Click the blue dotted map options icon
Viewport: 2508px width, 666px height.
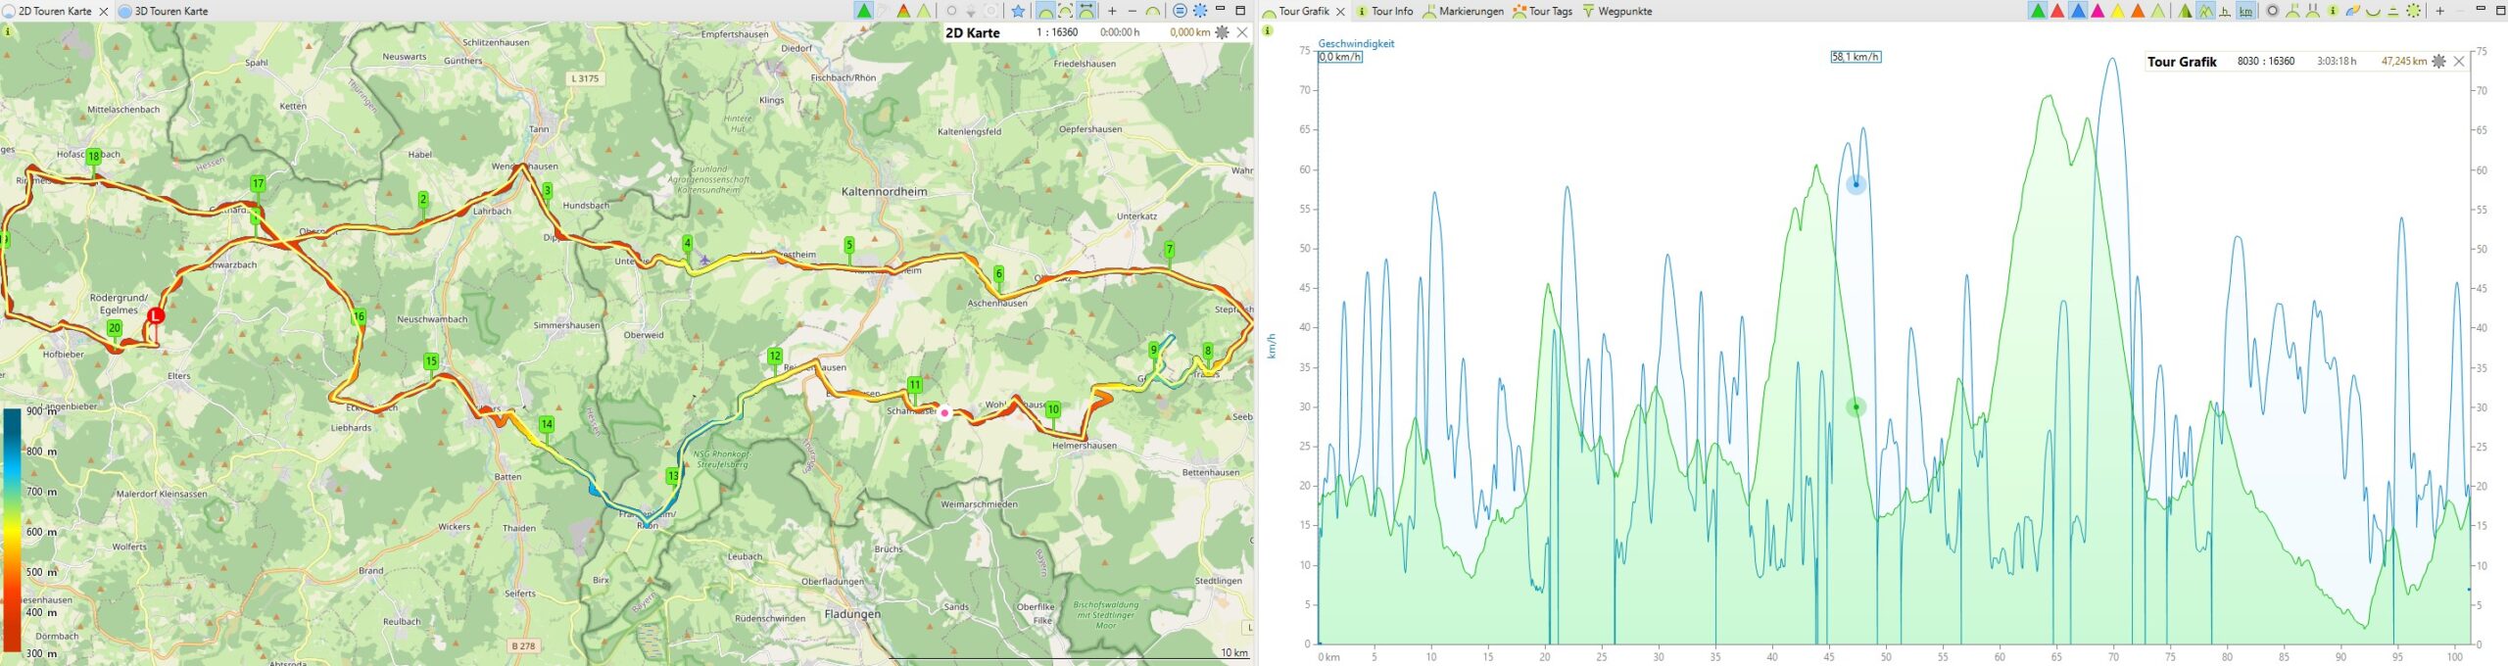[1200, 11]
